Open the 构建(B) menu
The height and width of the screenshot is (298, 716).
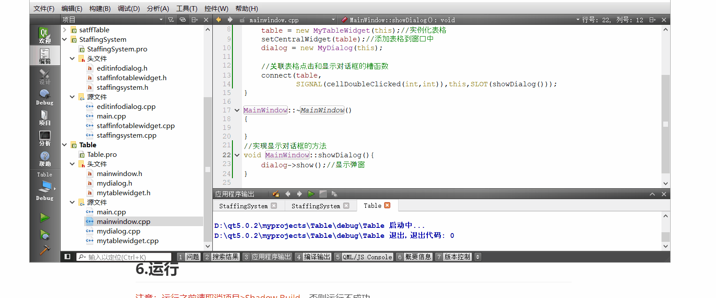pyautogui.click(x=100, y=8)
